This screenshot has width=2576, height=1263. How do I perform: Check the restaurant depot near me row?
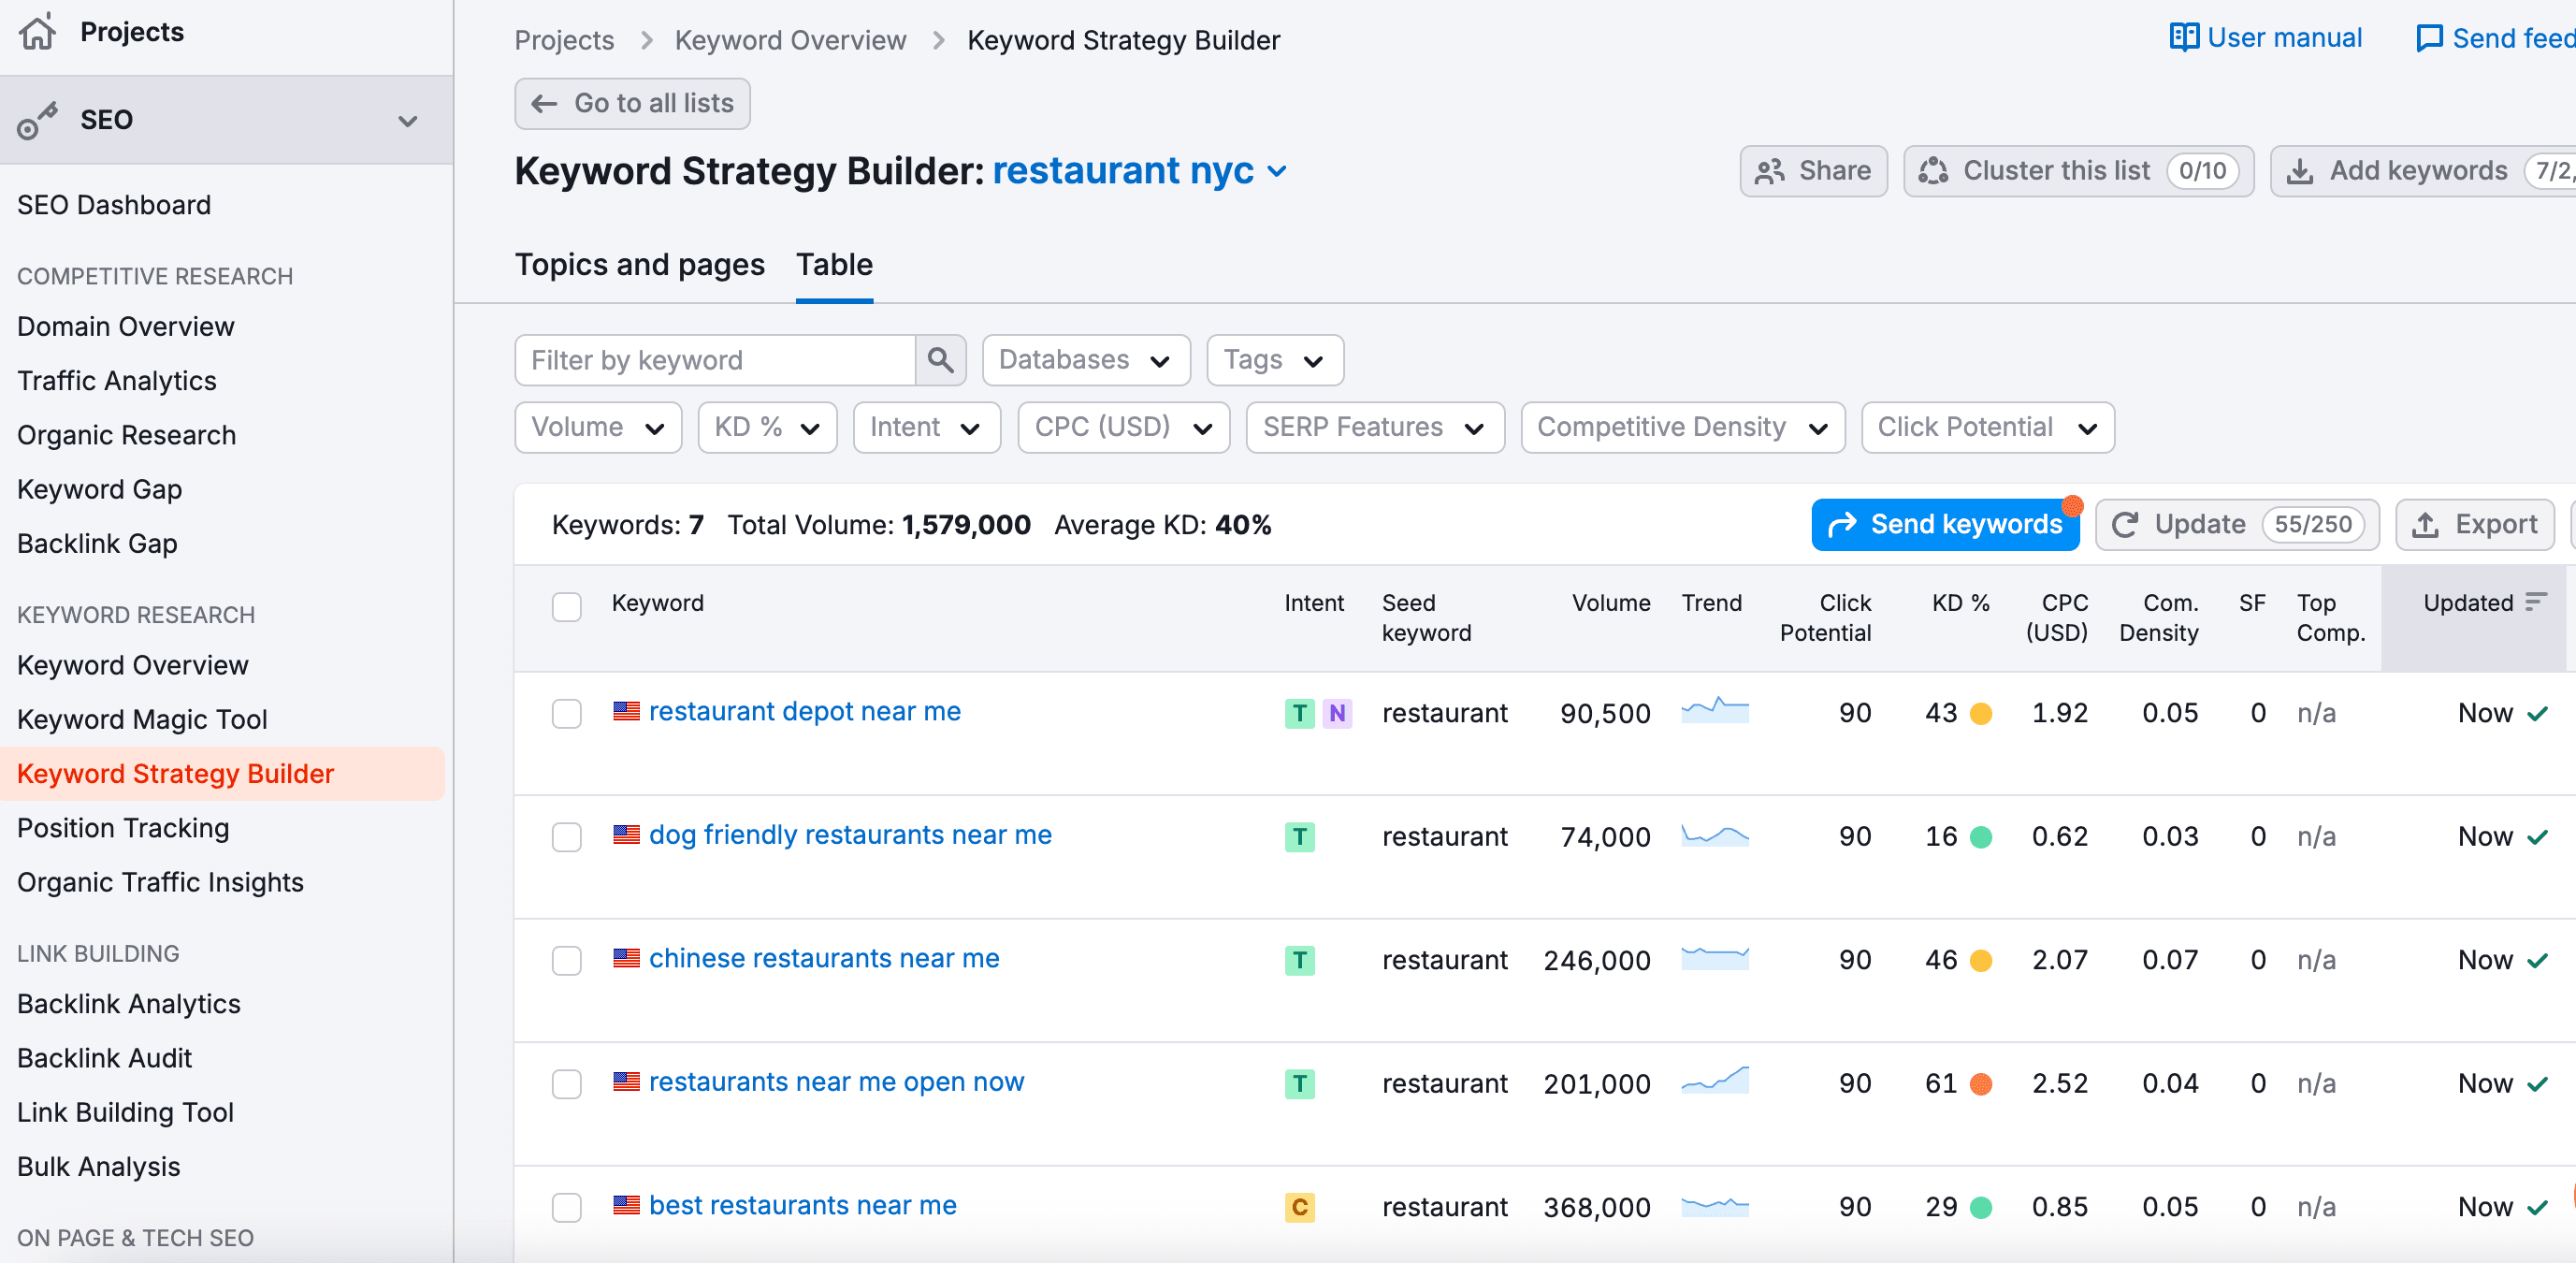click(567, 713)
